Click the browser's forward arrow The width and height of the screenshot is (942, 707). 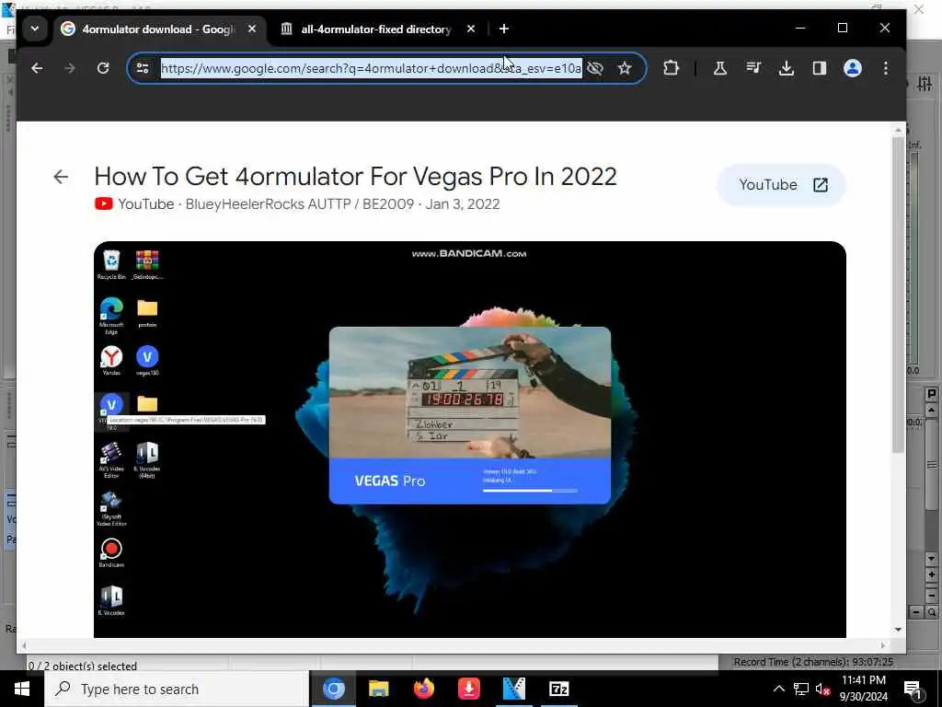click(x=70, y=68)
